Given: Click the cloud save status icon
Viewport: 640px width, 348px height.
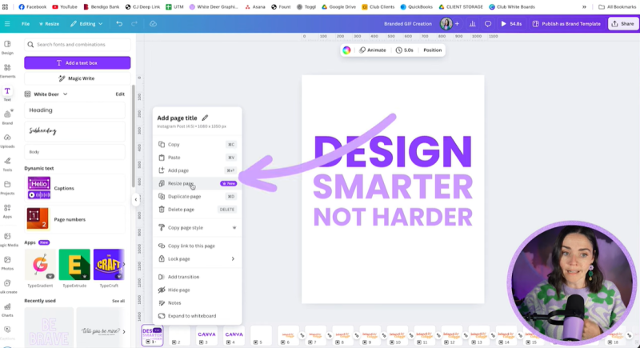Looking at the screenshot, I should tap(153, 24).
